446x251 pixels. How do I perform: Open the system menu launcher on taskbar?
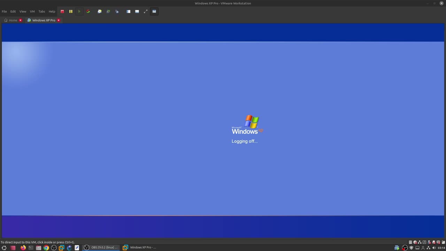point(4,248)
